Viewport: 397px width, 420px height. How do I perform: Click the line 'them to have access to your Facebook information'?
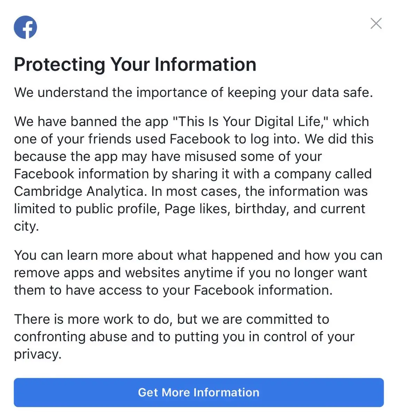click(173, 290)
